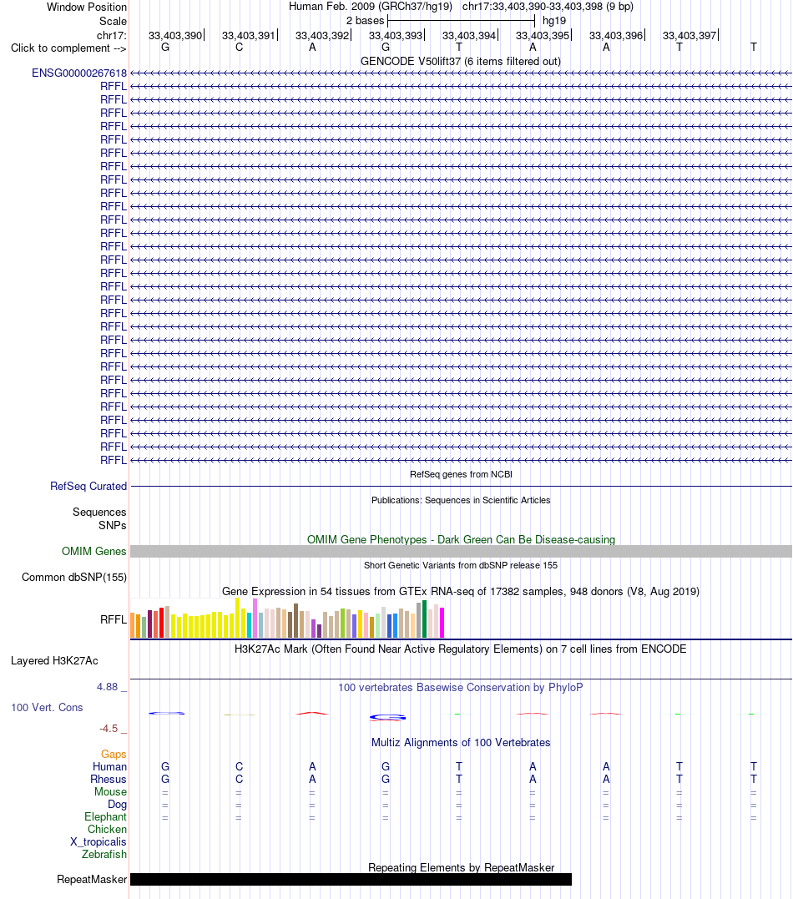This screenshot has height=899, width=793.
Task: Click base C in the Human alignment row
Action: pos(239,766)
